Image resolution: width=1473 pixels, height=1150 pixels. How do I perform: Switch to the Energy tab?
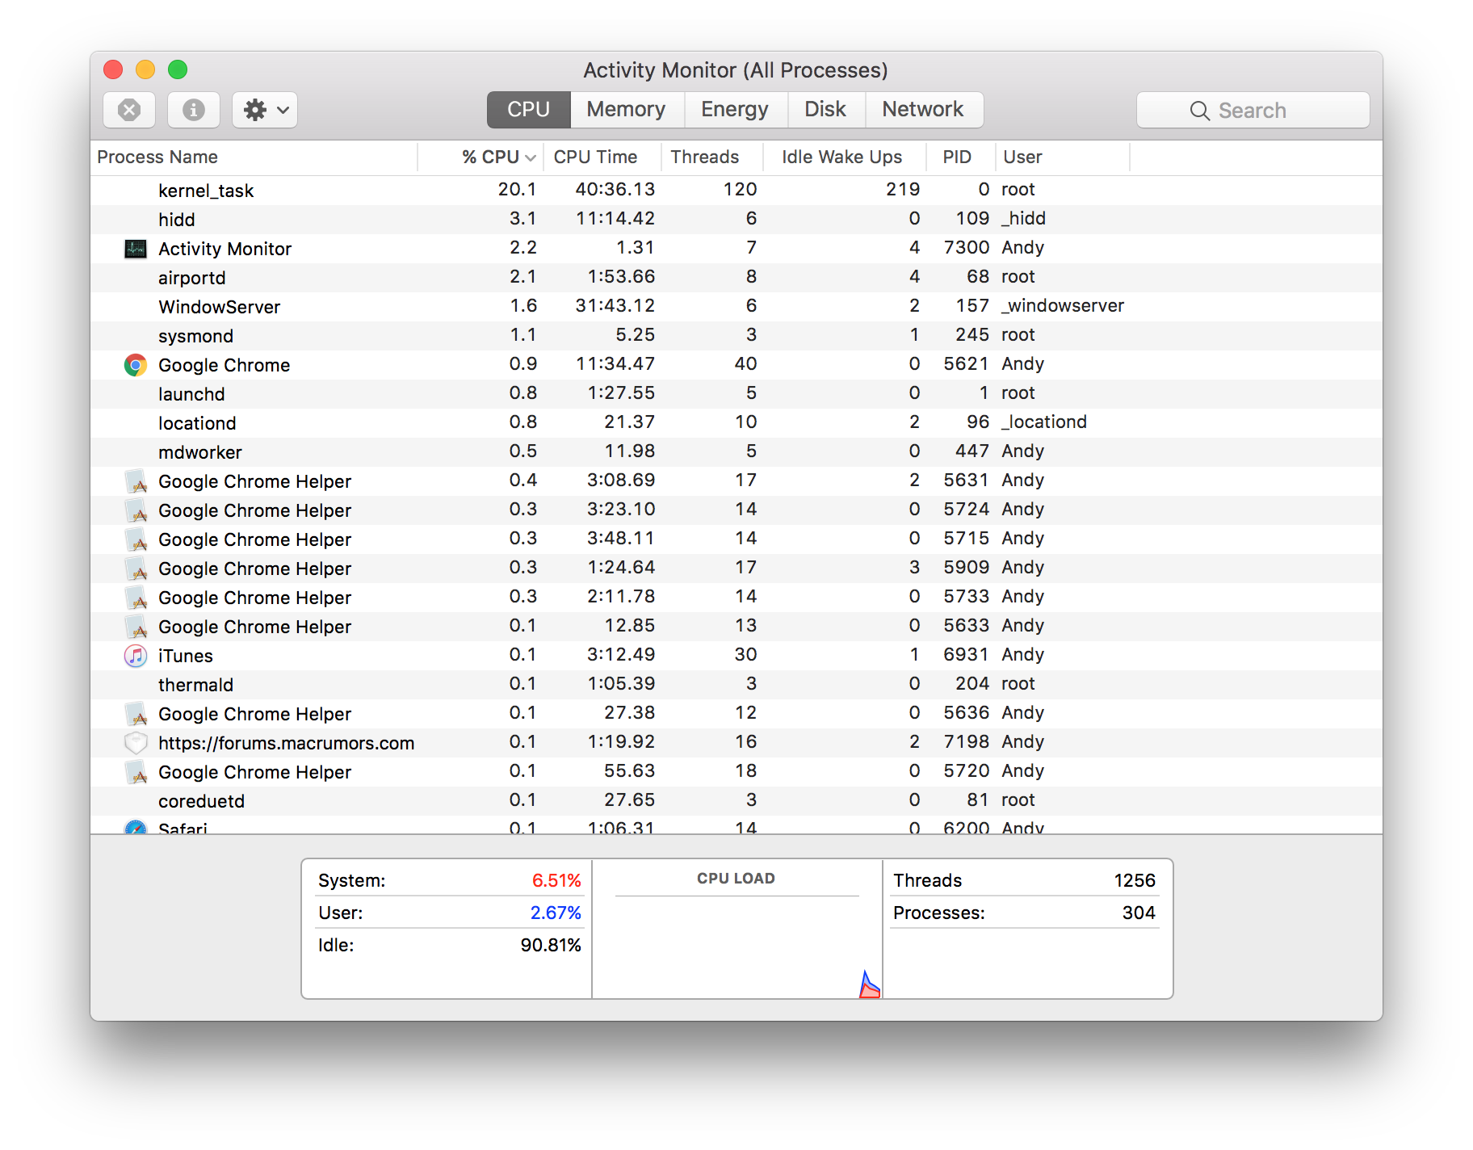(x=735, y=110)
